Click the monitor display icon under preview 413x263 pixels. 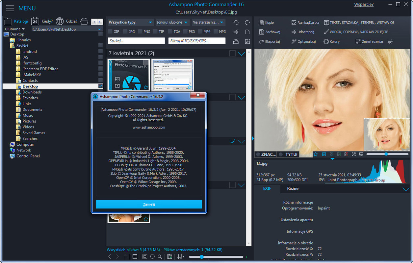[361, 154]
